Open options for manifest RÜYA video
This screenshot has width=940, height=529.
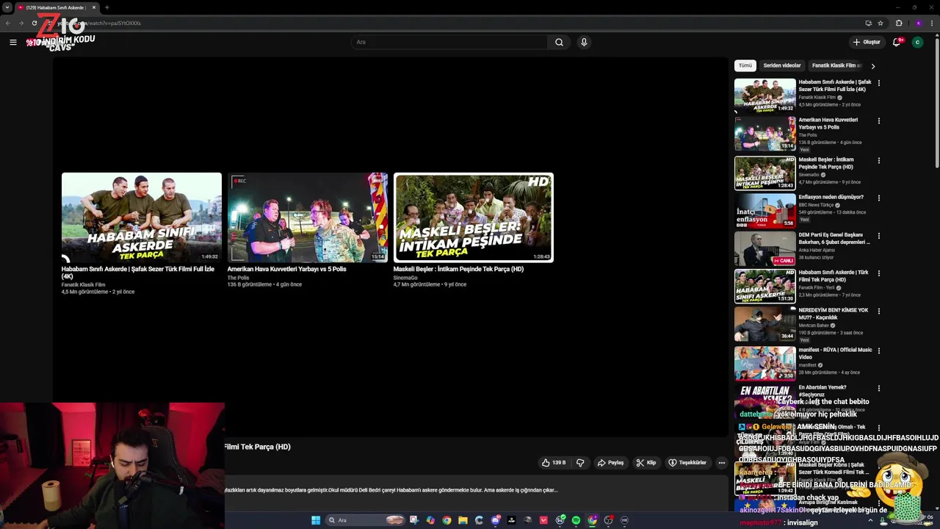(x=878, y=351)
